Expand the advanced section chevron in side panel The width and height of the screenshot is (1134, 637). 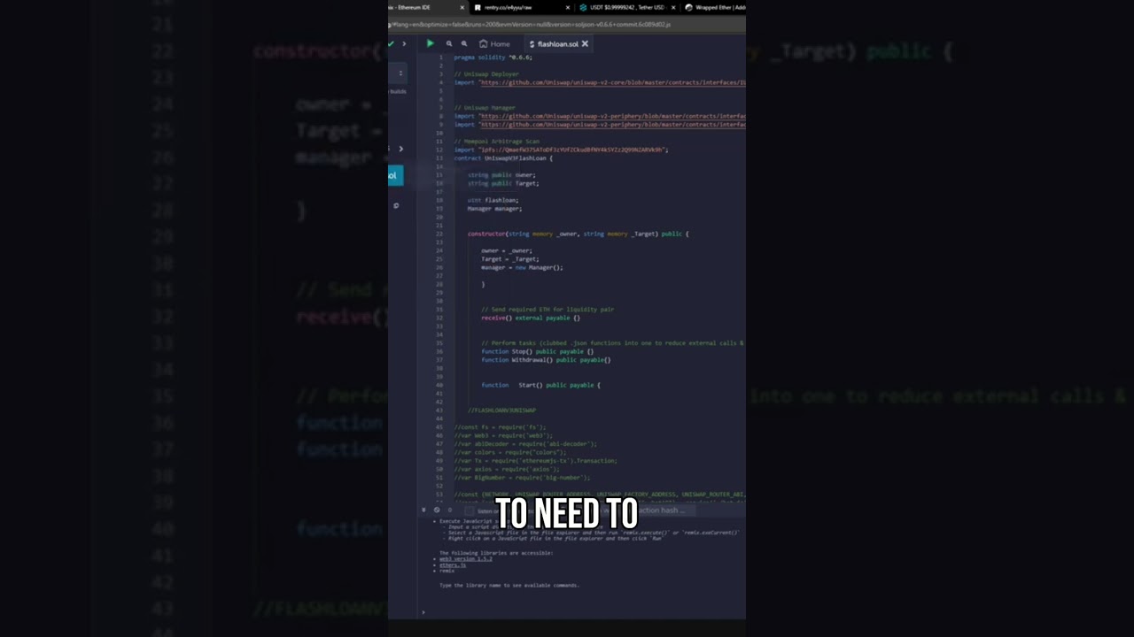400,149
